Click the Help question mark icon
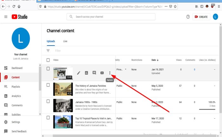This screenshot has width=222, height=137. click(x=188, y=16)
